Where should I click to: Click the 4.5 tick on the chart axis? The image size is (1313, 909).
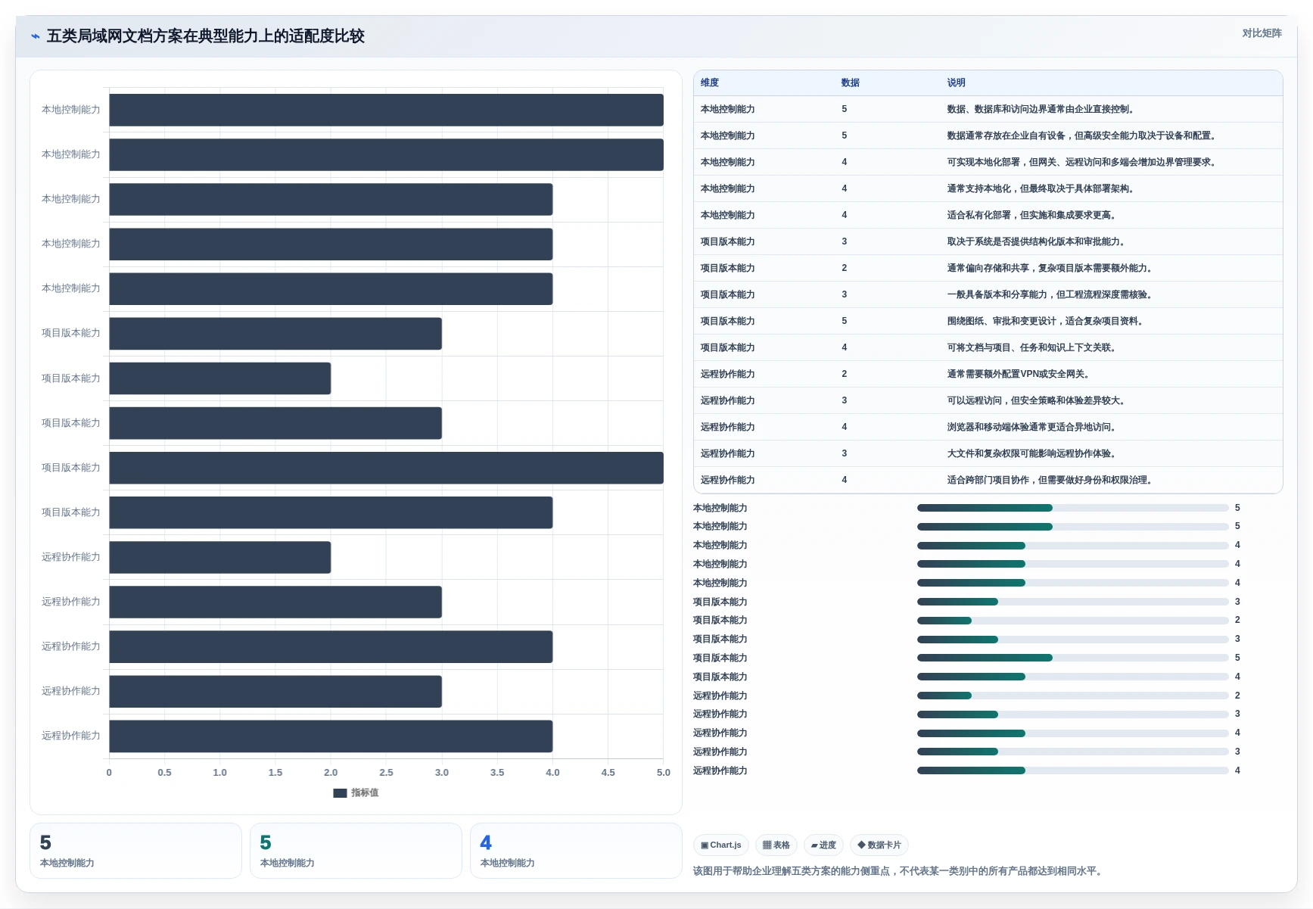pyautogui.click(x=608, y=773)
